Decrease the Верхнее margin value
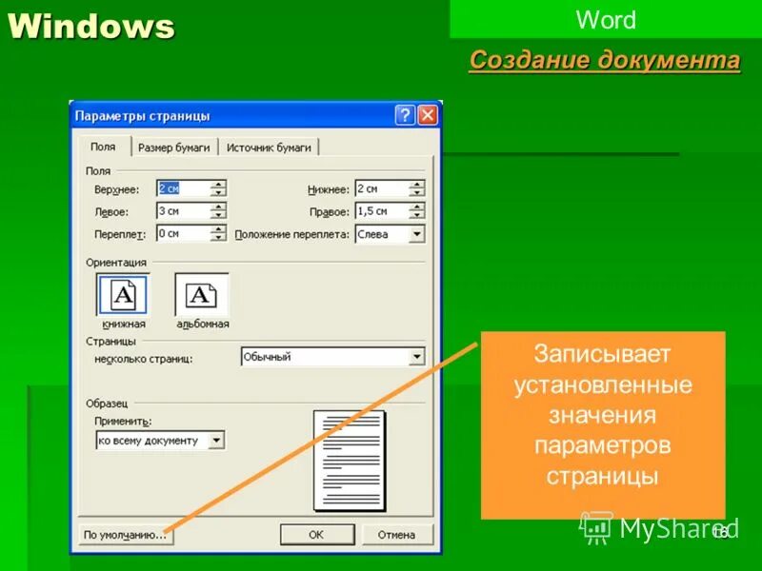The image size is (762, 571). [219, 192]
